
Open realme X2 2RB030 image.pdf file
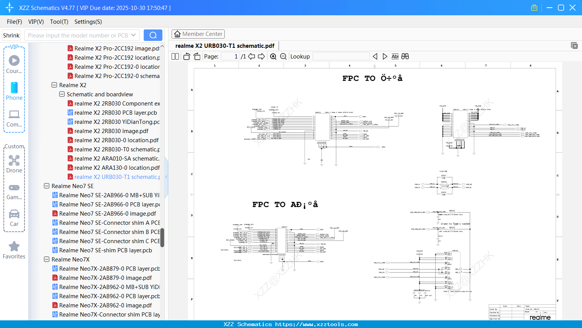coord(111,131)
